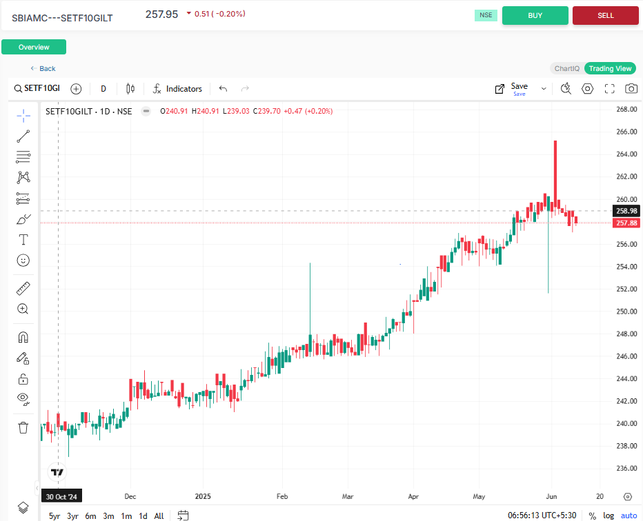643x521 pixels.
Task: Toggle stay in drawing mode
Action: [23, 358]
